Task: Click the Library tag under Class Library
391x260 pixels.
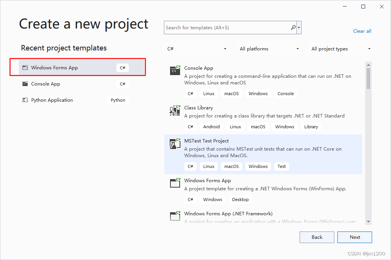Action: (x=311, y=126)
